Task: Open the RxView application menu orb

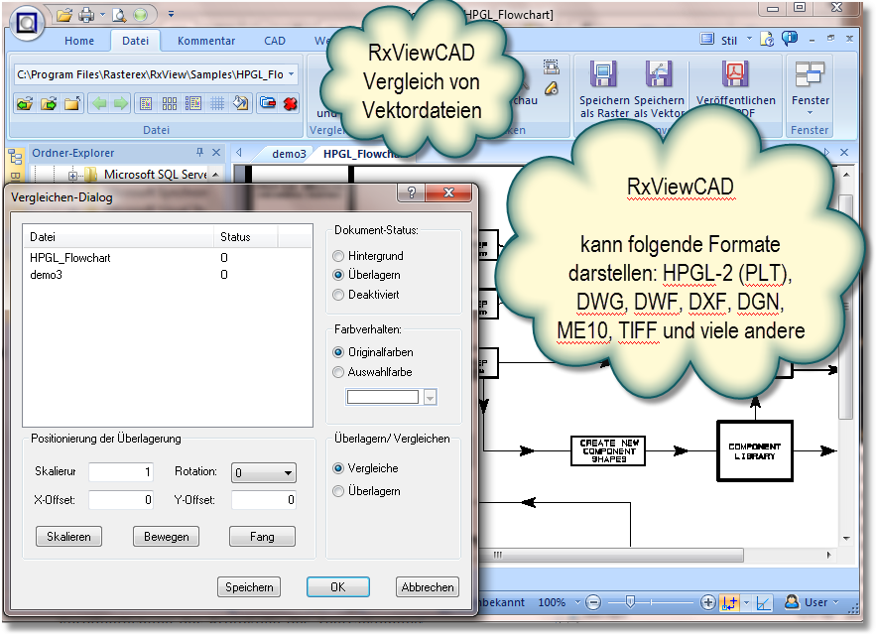Action: (26, 23)
